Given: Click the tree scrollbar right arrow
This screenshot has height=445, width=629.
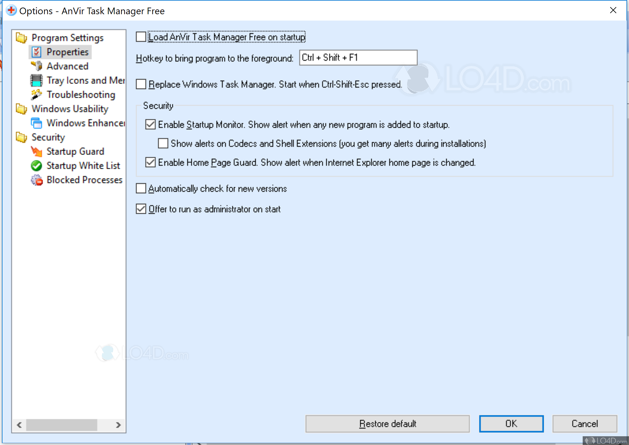Looking at the screenshot, I should tap(118, 425).
